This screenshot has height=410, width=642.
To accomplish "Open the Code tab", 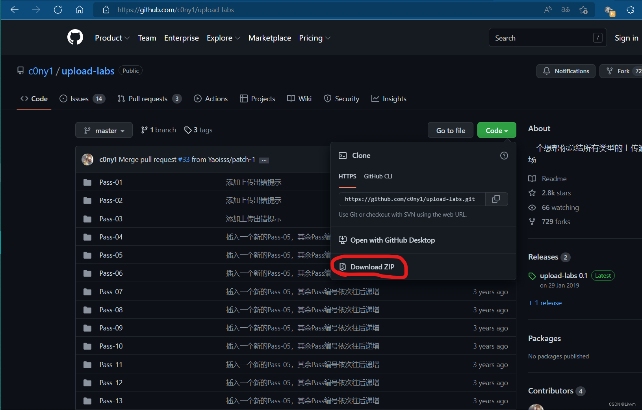I will click(x=34, y=99).
